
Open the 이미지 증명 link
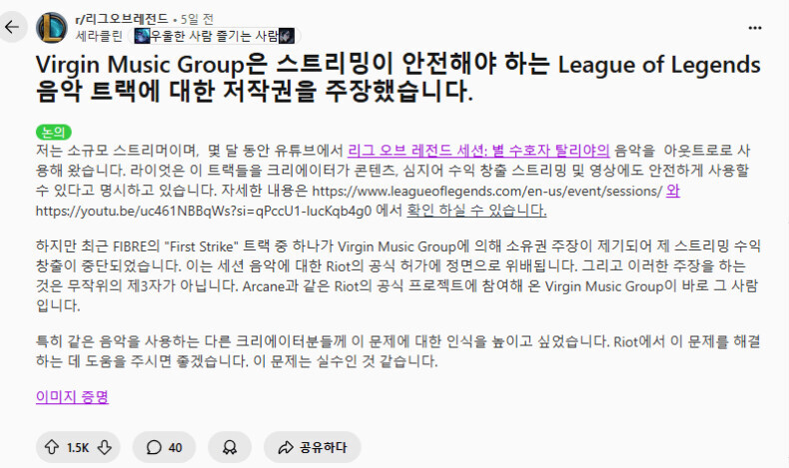click(73, 396)
